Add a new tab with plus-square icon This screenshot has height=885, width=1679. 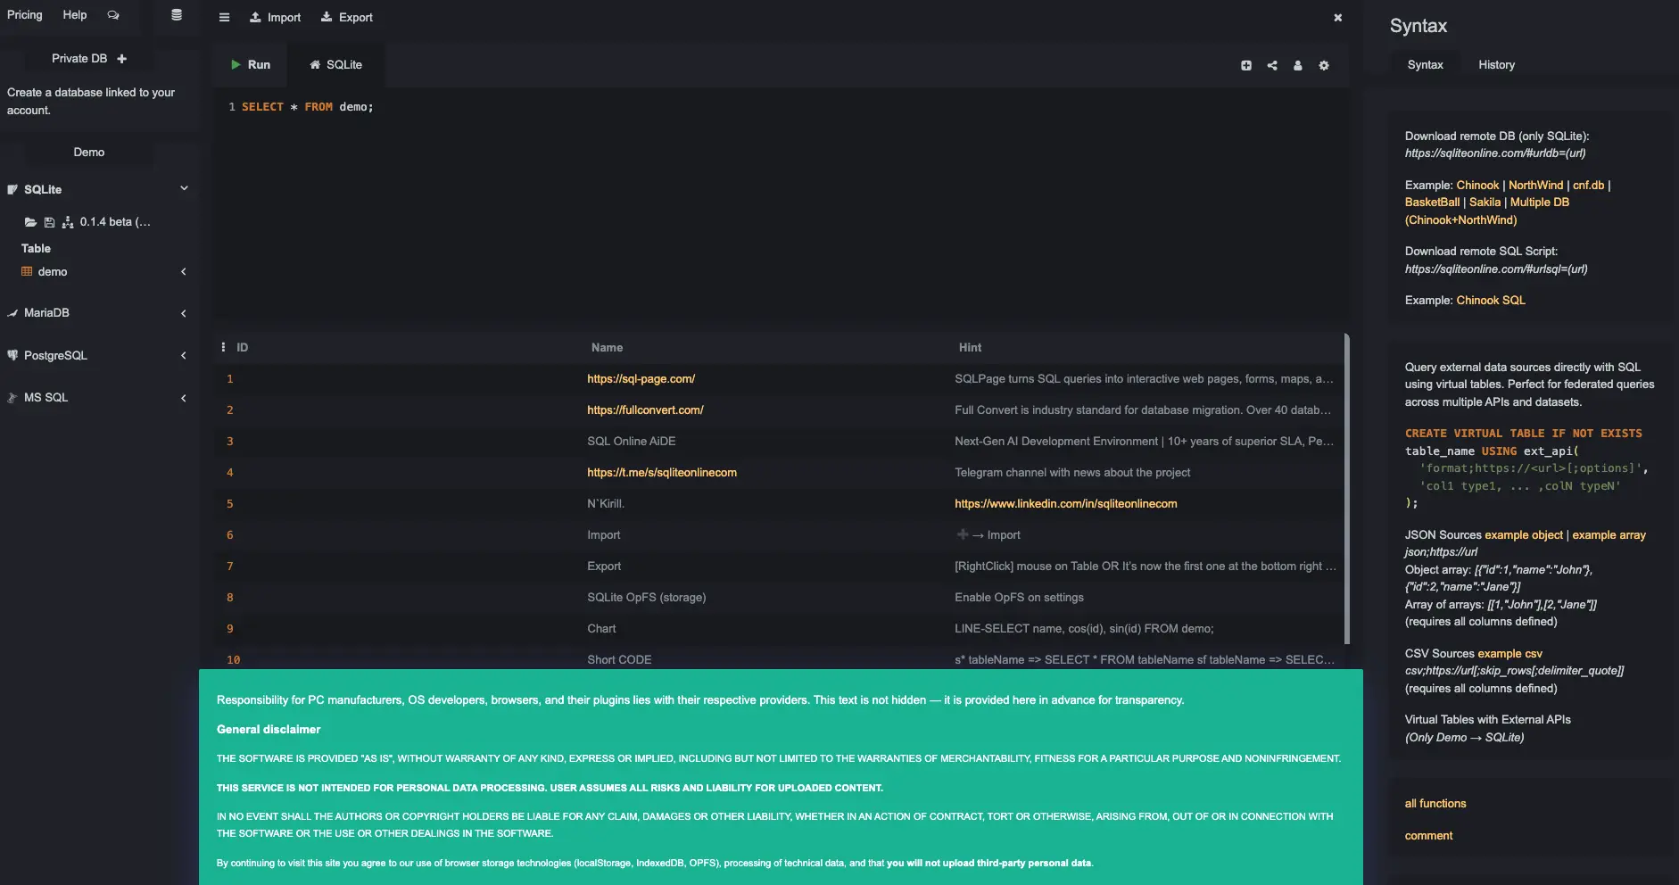click(x=1246, y=65)
